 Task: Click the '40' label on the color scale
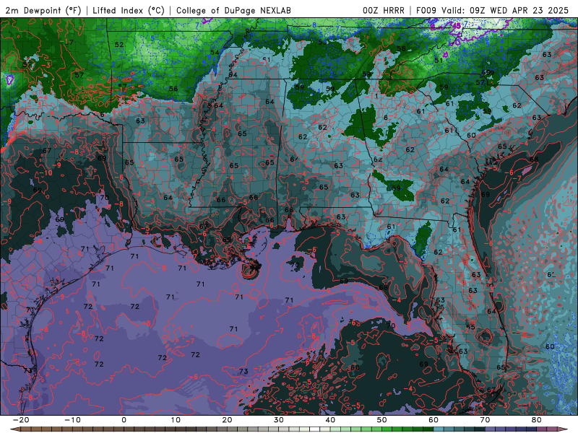point(330,420)
